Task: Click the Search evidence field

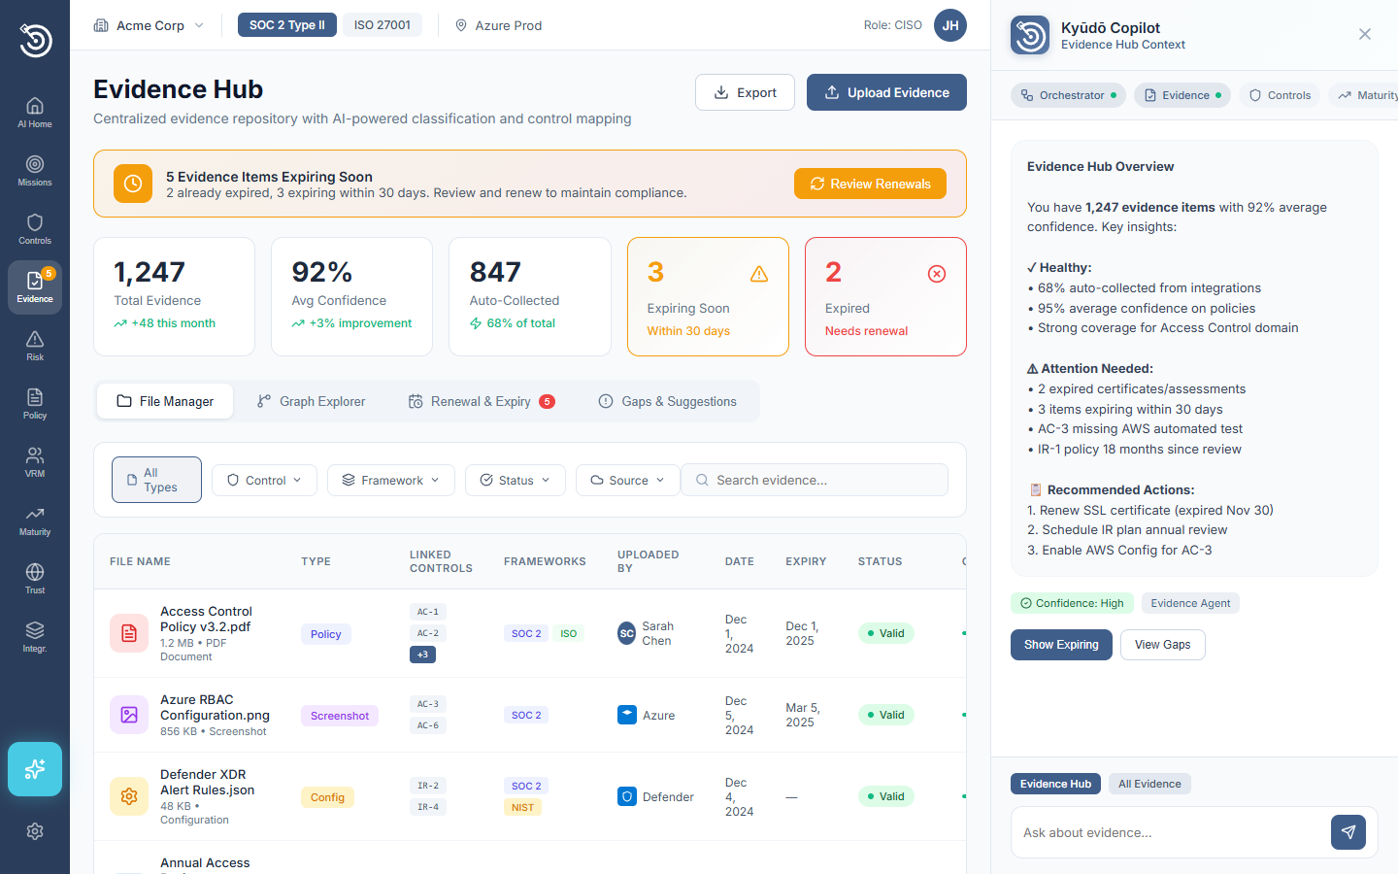Action: [815, 480]
